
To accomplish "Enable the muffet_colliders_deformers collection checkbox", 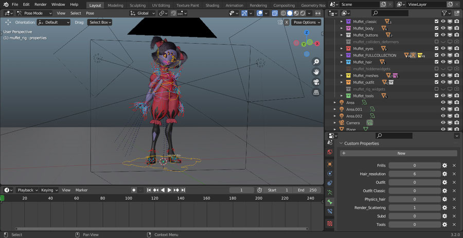I will click(436, 42).
